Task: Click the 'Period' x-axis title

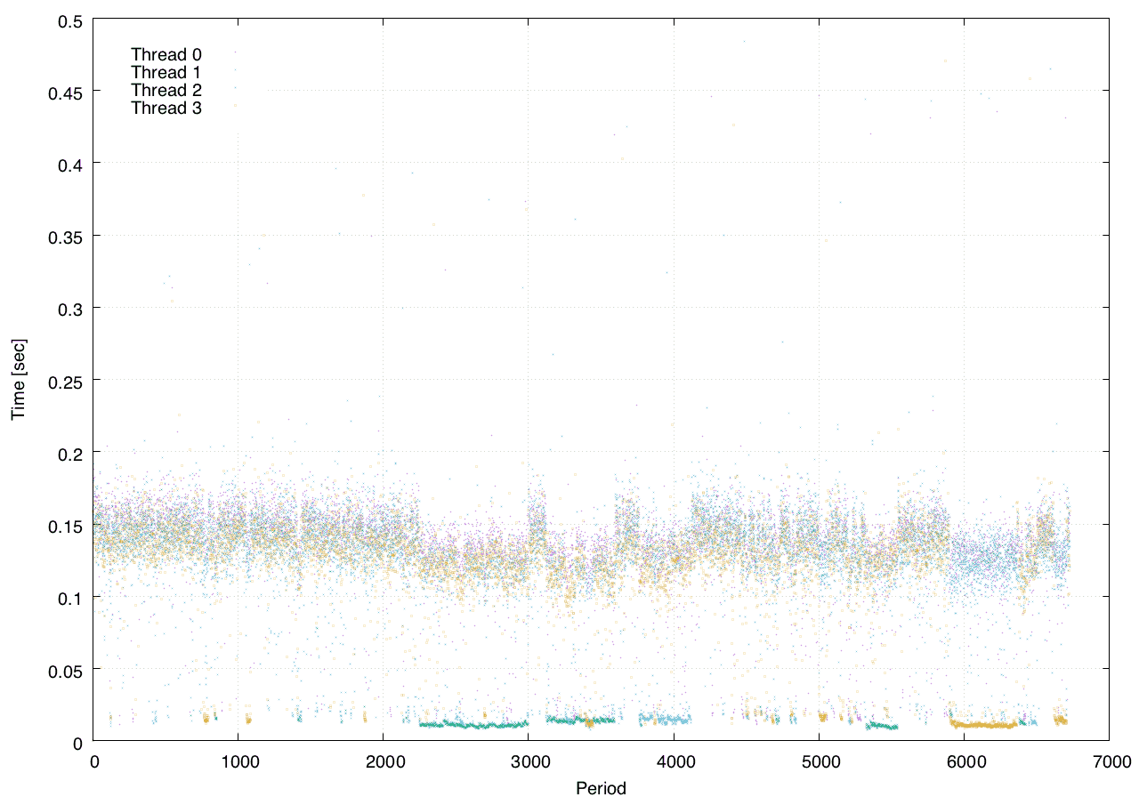Action: point(601,787)
